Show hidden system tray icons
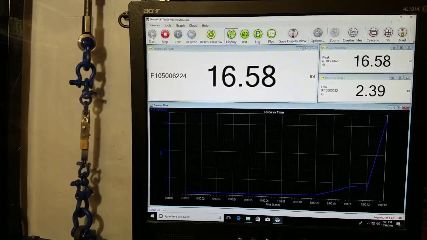 click(x=368, y=223)
